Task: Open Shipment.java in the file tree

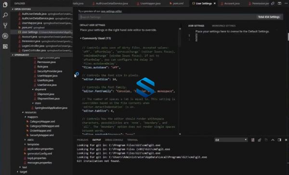Action: [x=46, y=94]
